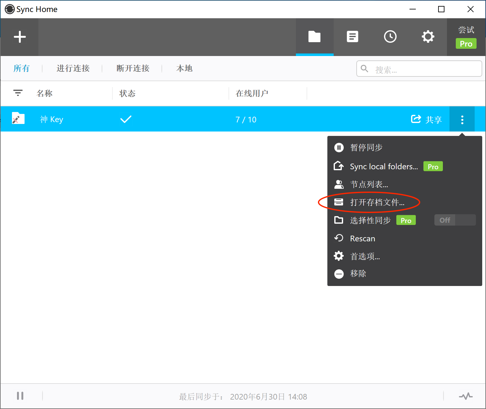Pause all syncing via bottom pause icon
This screenshot has height=409, width=486.
point(20,396)
